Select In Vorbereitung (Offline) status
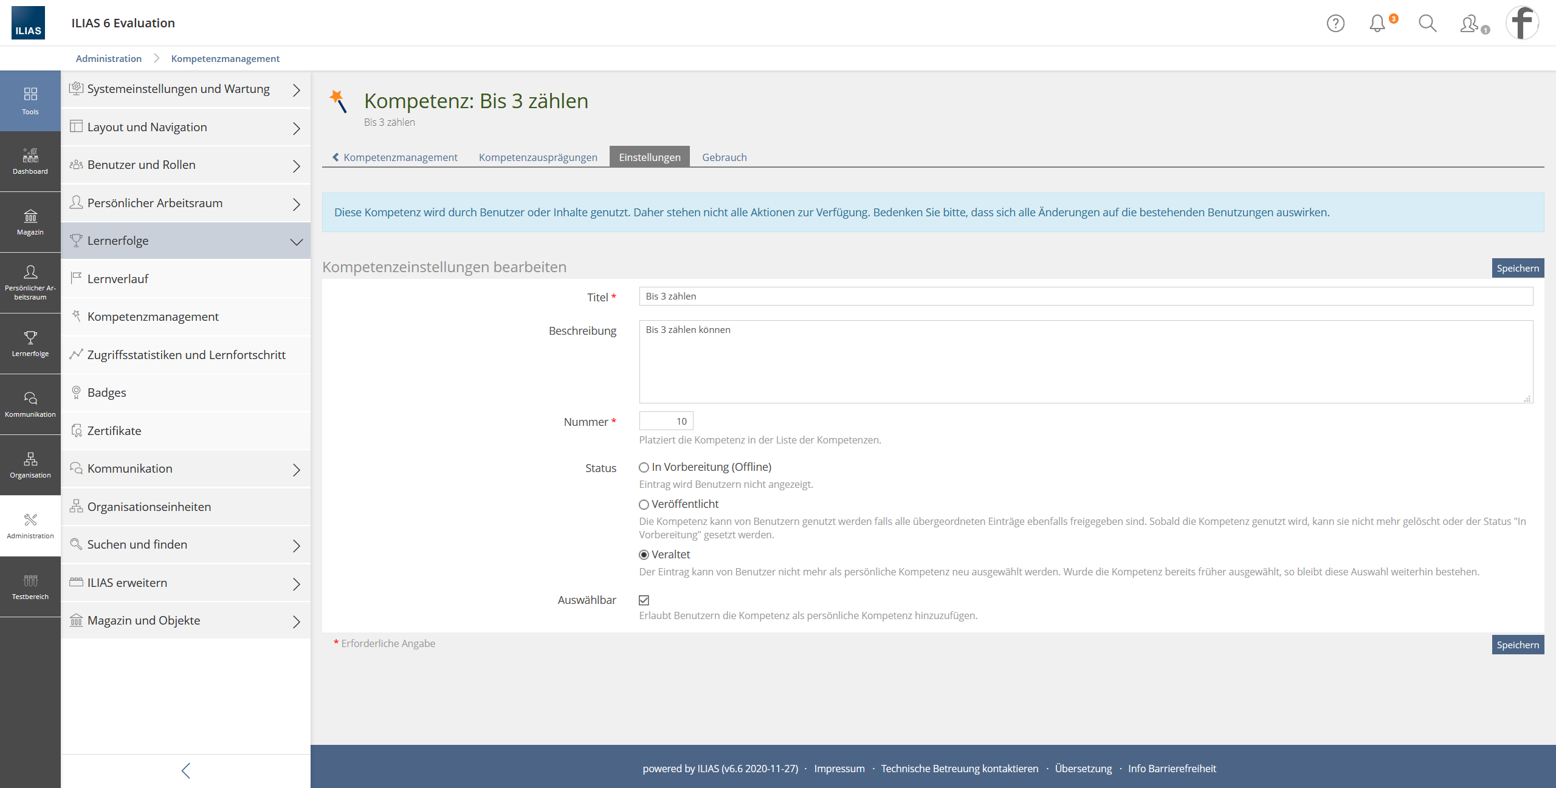Screen dimensions: 1556x788 (644, 467)
